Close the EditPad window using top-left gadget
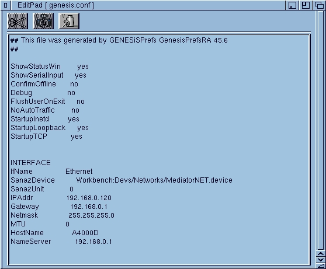 pos(5,5)
